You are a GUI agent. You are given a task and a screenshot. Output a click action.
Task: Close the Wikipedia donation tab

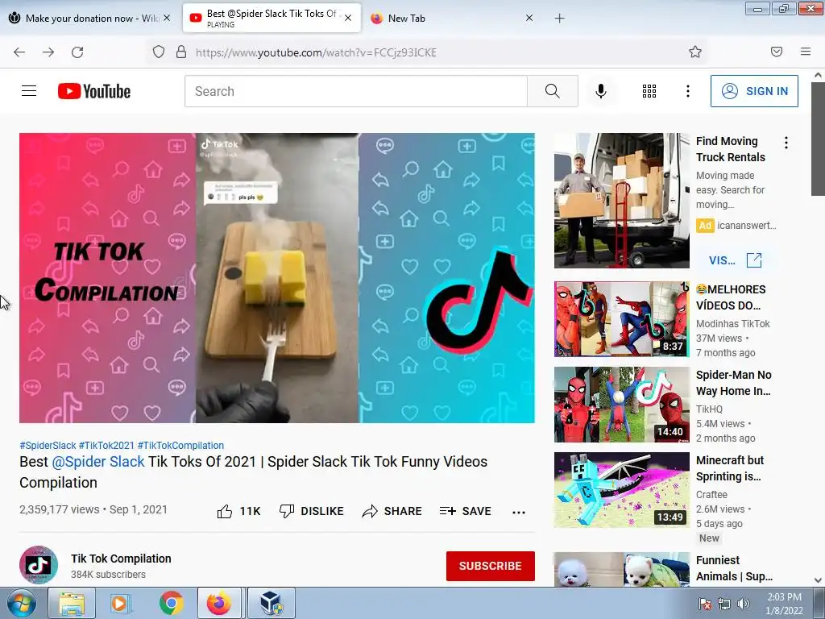(x=167, y=18)
